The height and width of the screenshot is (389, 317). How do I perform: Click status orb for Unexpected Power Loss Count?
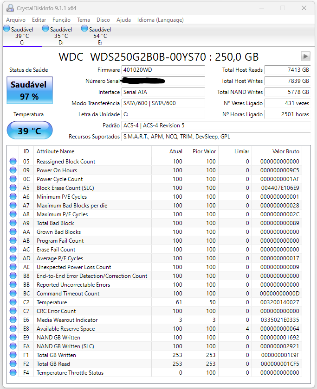click(13, 267)
